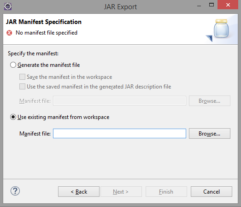Close the dialog with red X
This screenshot has height=207, width=241.
pyautogui.click(x=228, y=5)
